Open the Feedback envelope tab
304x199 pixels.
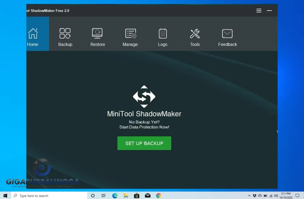(x=227, y=37)
